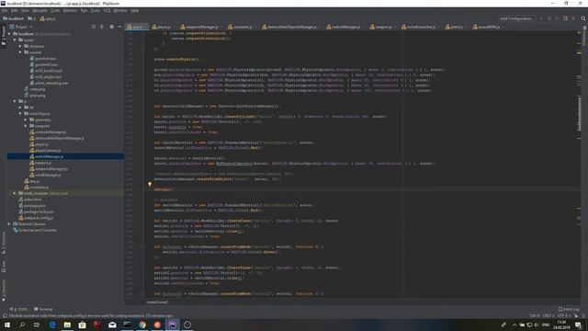Open Windows Start menu

[x=7, y=325]
